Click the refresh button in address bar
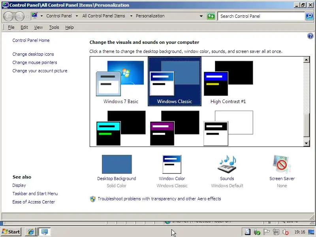Screen dimensions: 316x237 point(211,16)
